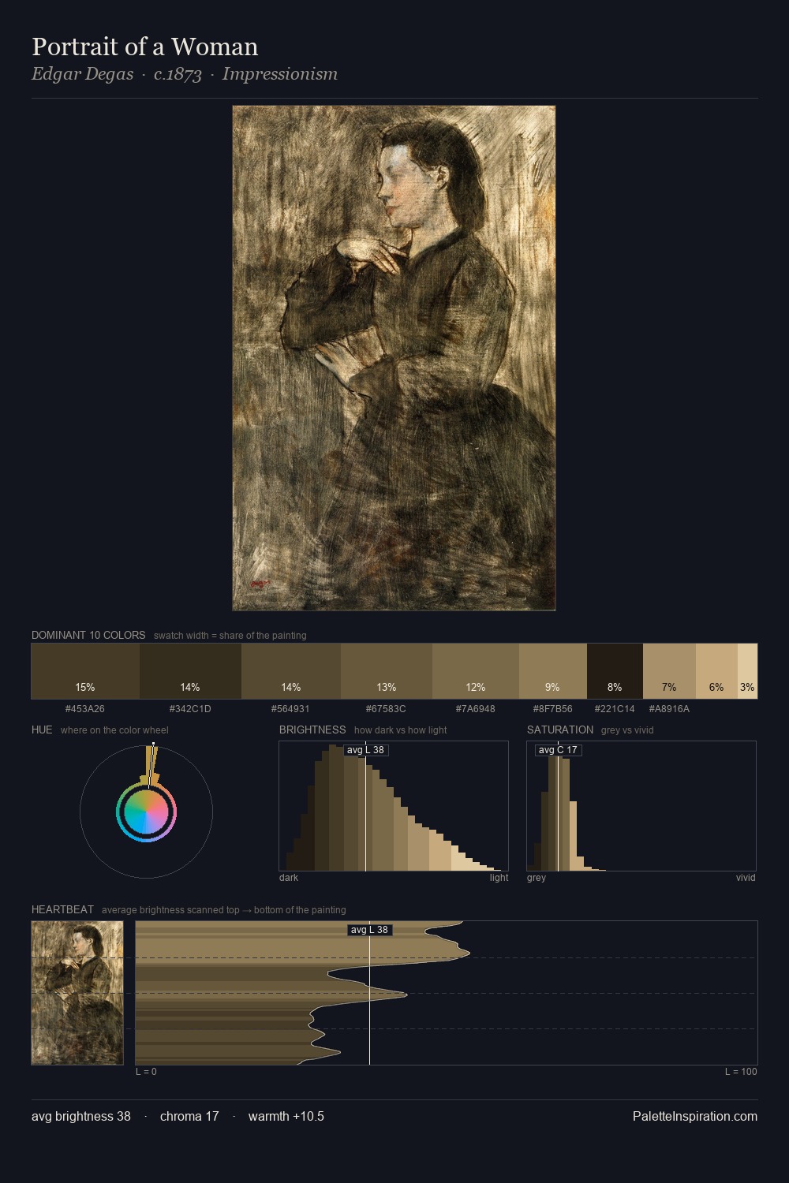Viewport: 789px width, 1183px height.
Task: Click the PaletteInspiration.com link
Action: [695, 1116]
